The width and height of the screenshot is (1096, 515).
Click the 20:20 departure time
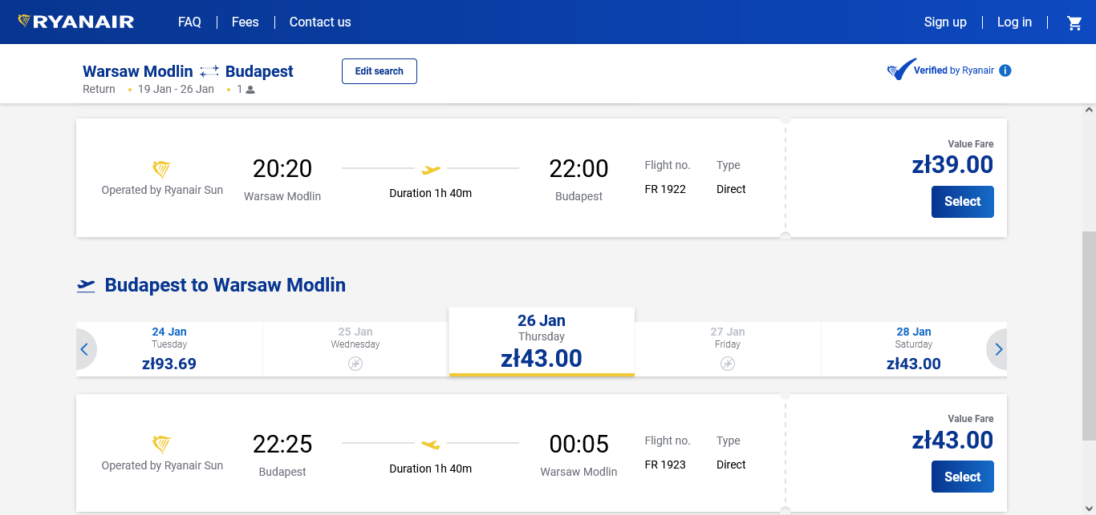pyautogui.click(x=282, y=169)
